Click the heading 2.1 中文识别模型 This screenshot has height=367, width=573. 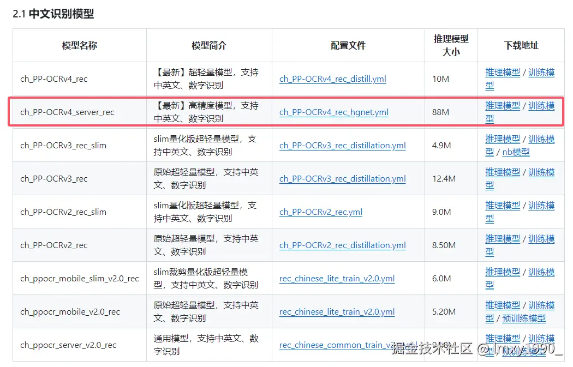point(53,14)
